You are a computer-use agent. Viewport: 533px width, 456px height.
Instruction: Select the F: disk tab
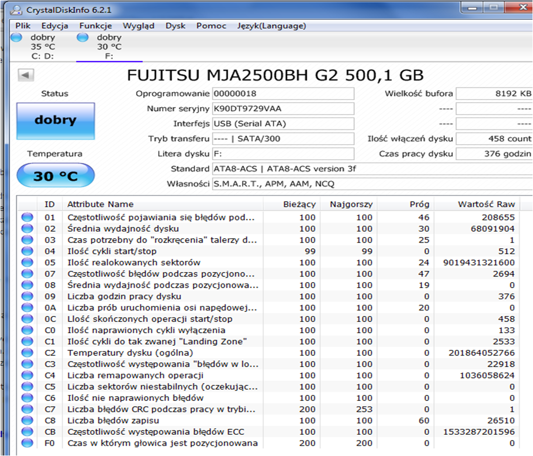tap(109, 47)
